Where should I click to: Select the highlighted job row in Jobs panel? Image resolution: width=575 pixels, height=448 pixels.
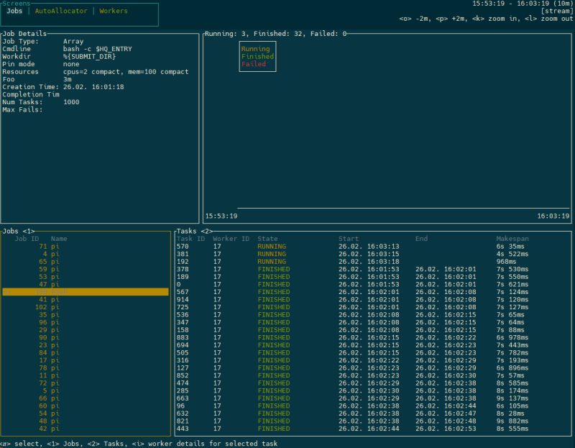(x=72, y=293)
